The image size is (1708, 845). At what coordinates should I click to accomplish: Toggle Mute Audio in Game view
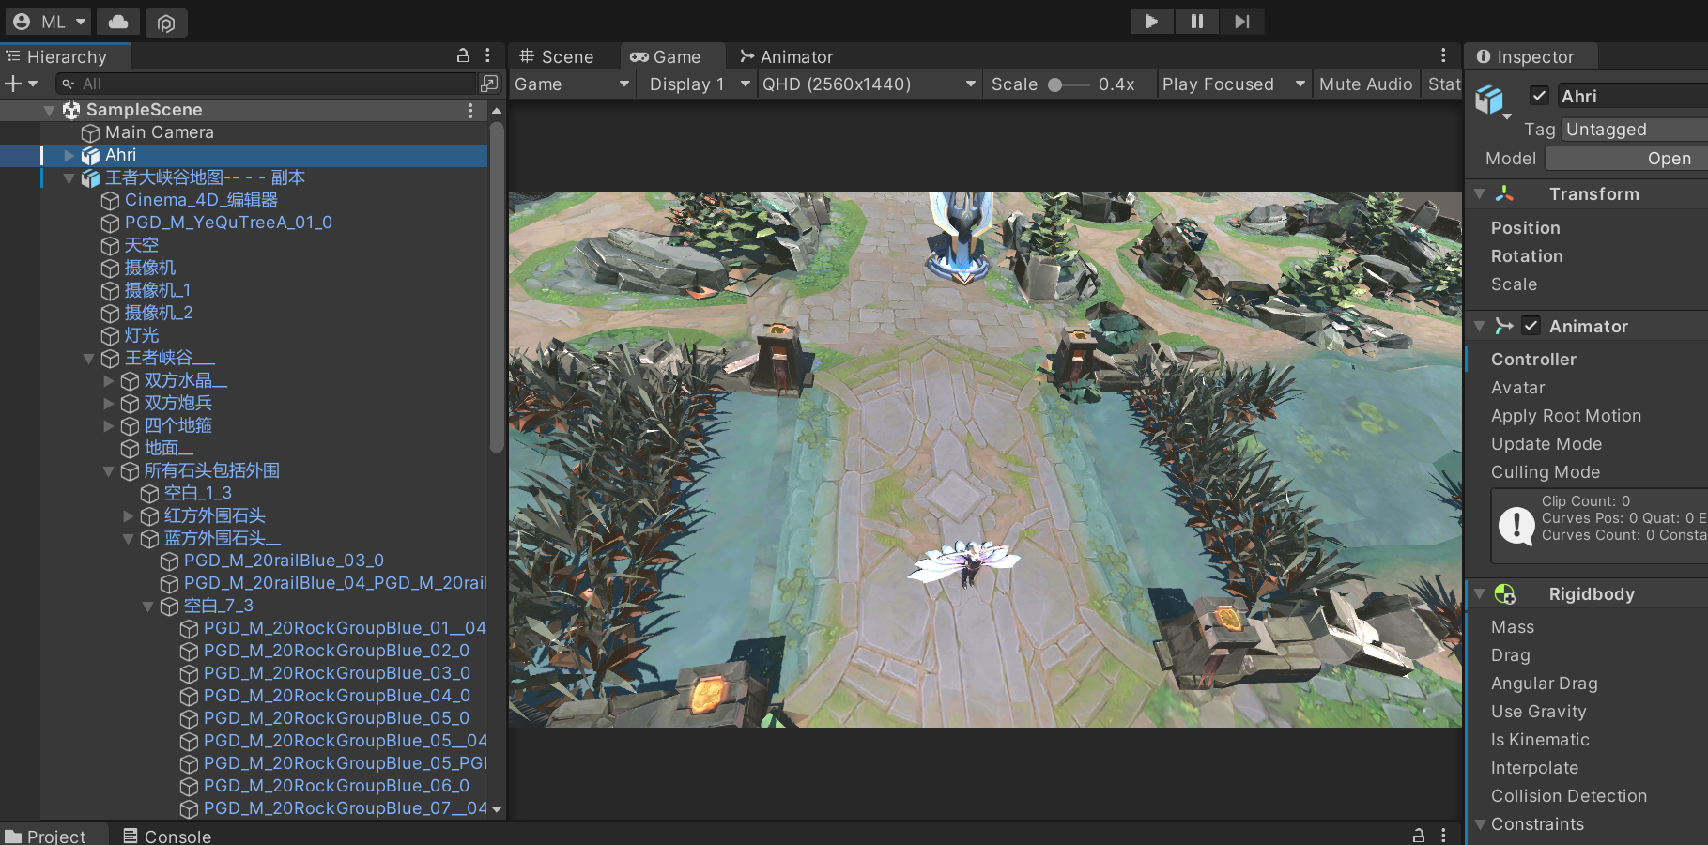(1365, 84)
